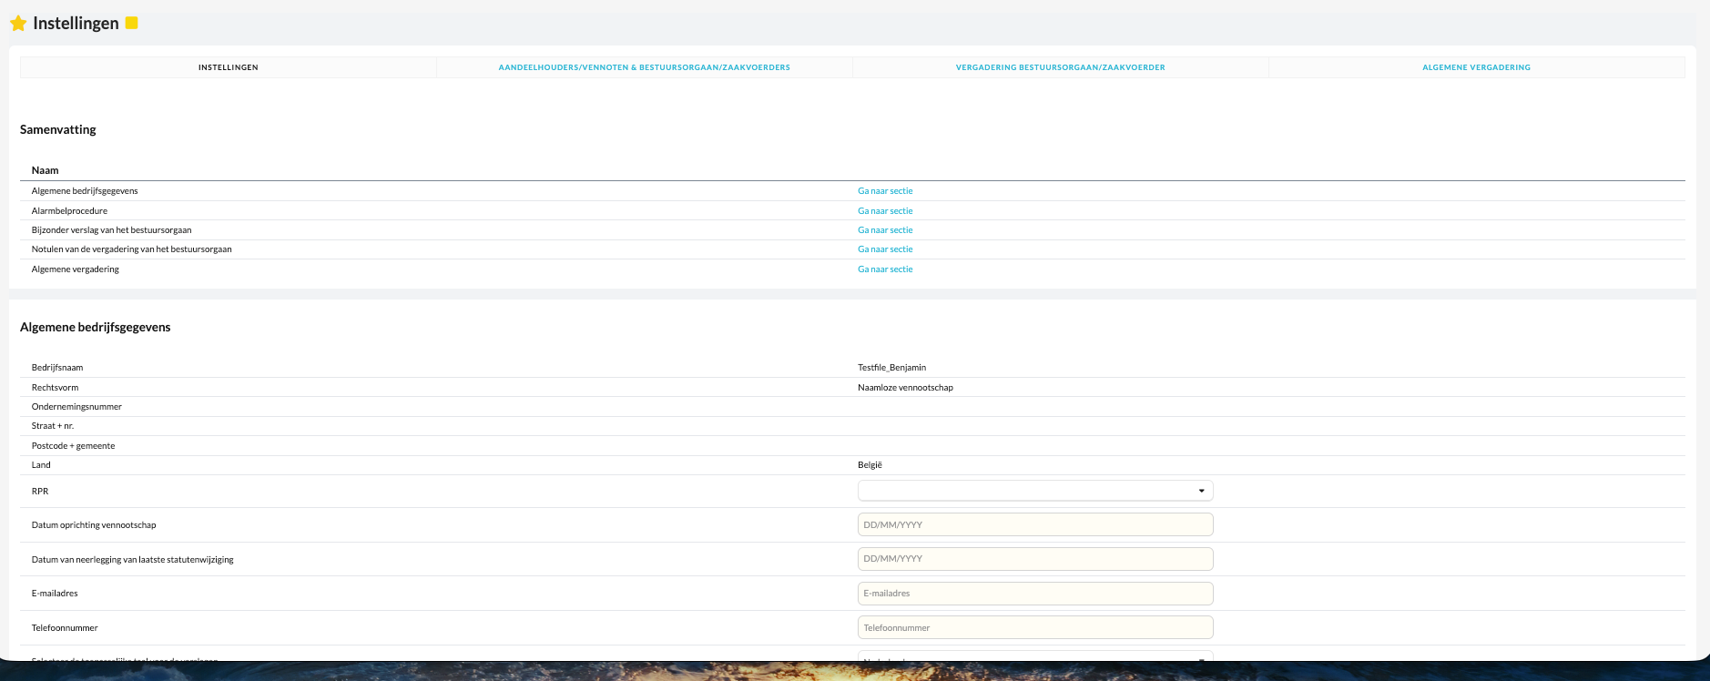Focus the E-mailadres input field
The width and height of the screenshot is (1710, 681).
(x=1035, y=594)
